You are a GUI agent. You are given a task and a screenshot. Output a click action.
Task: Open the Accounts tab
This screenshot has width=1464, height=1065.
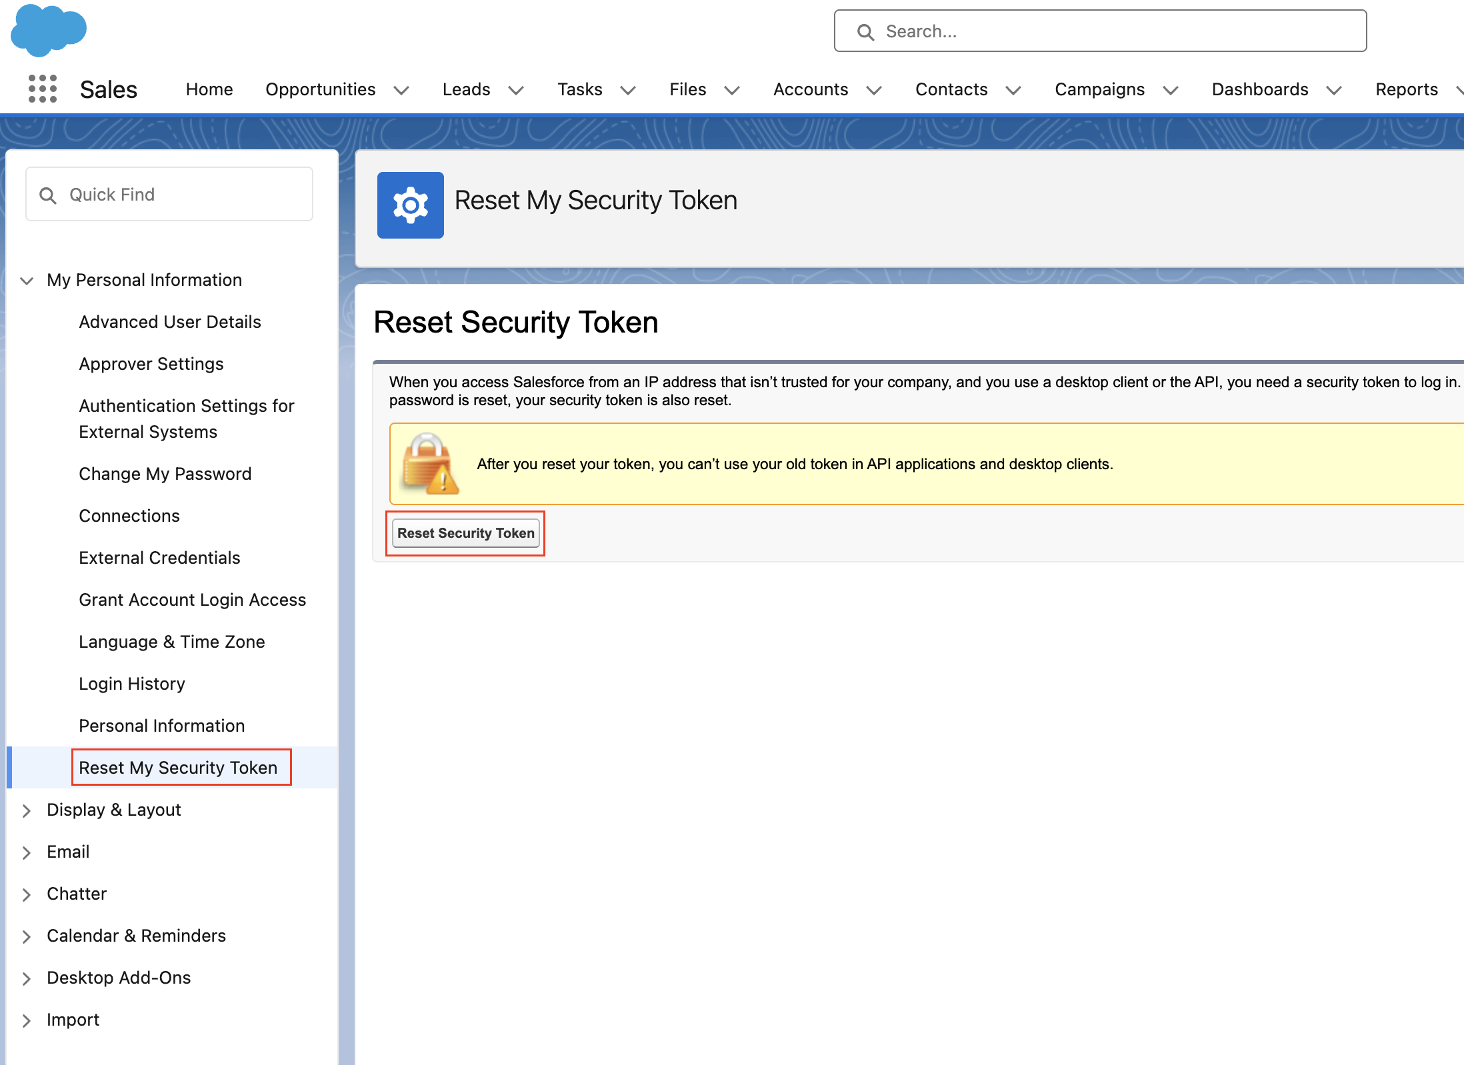(811, 89)
